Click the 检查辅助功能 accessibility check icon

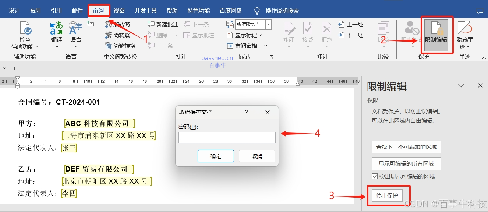click(x=25, y=28)
